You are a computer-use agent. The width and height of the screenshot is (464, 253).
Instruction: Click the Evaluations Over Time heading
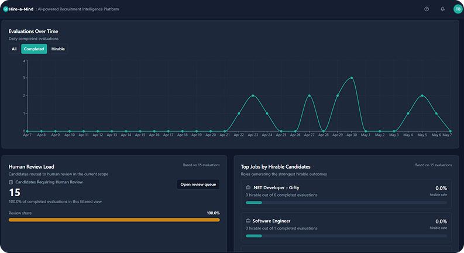[33, 32]
